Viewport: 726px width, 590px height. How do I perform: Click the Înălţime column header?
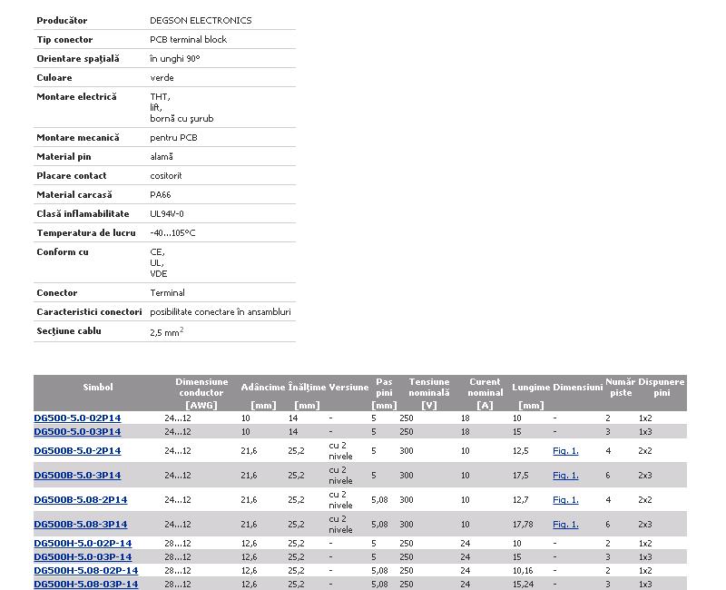click(307, 388)
